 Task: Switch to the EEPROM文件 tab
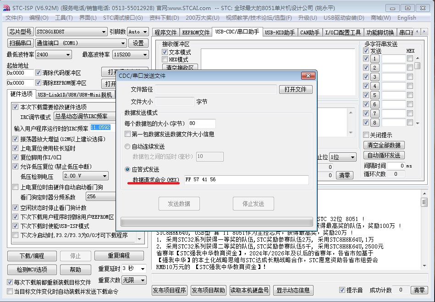pos(196,32)
